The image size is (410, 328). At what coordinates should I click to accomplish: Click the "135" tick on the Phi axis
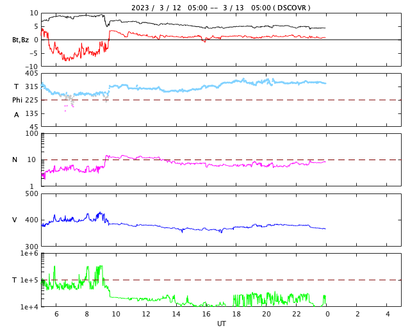point(31,114)
